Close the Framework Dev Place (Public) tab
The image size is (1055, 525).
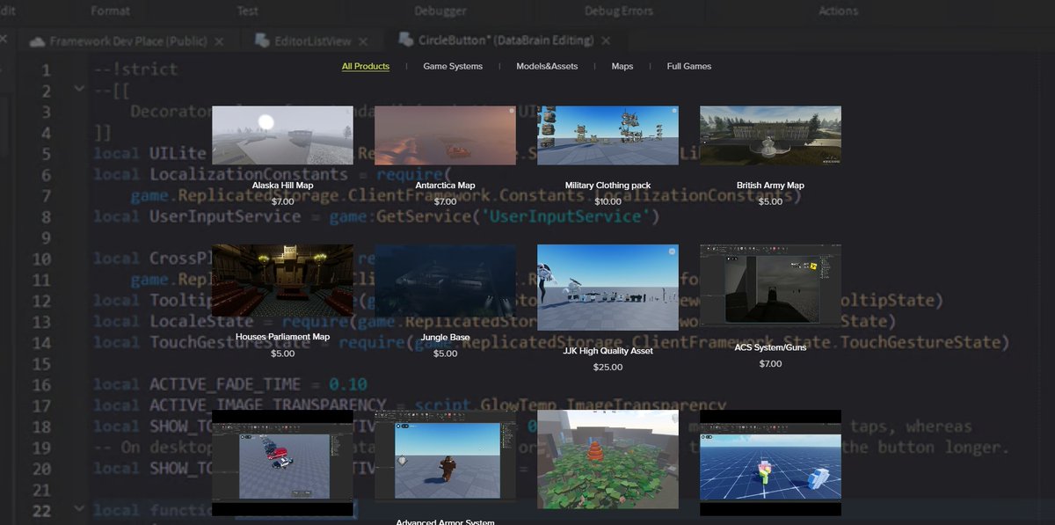(219, 41)
